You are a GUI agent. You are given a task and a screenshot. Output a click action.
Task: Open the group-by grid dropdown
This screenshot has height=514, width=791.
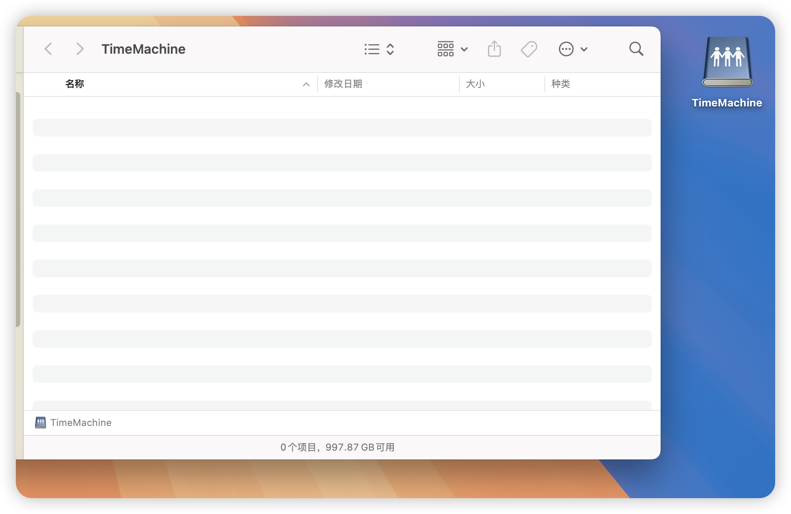pos(452,49)
